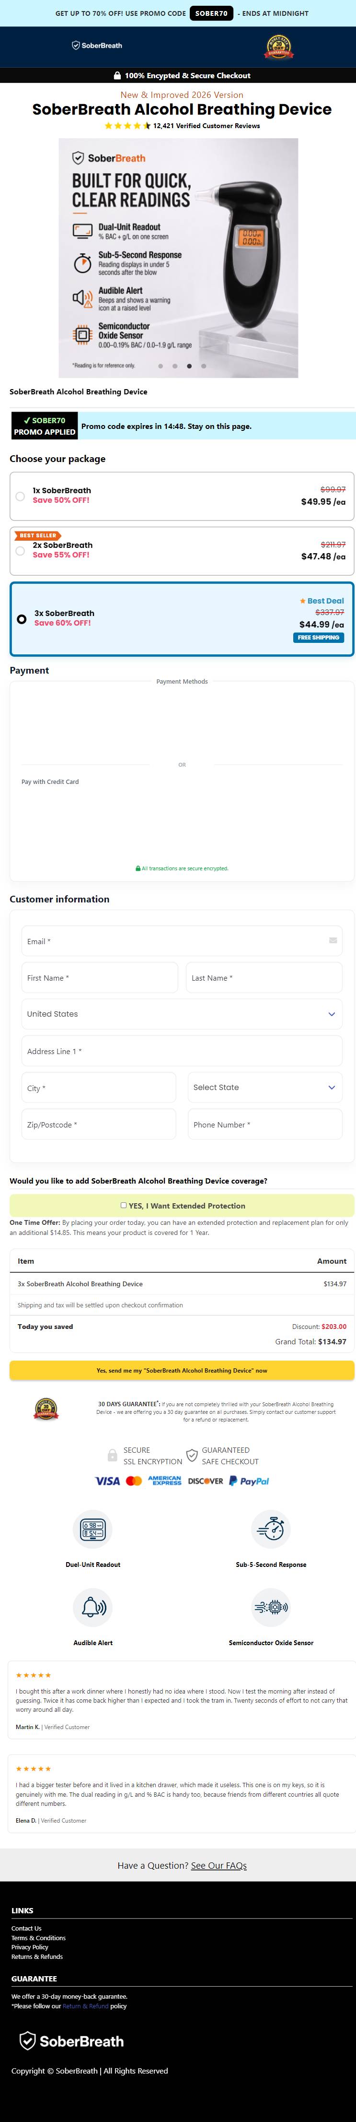Click the Audible Alert bell icon
The width and height of the screenshot is (356, 2122).
(x=93, y=1607)
